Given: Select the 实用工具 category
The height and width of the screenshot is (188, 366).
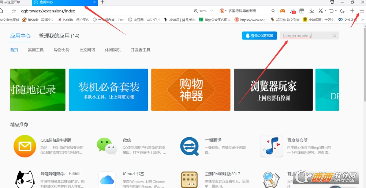Looking at the screenshot, I should click(x=36, y=50).
